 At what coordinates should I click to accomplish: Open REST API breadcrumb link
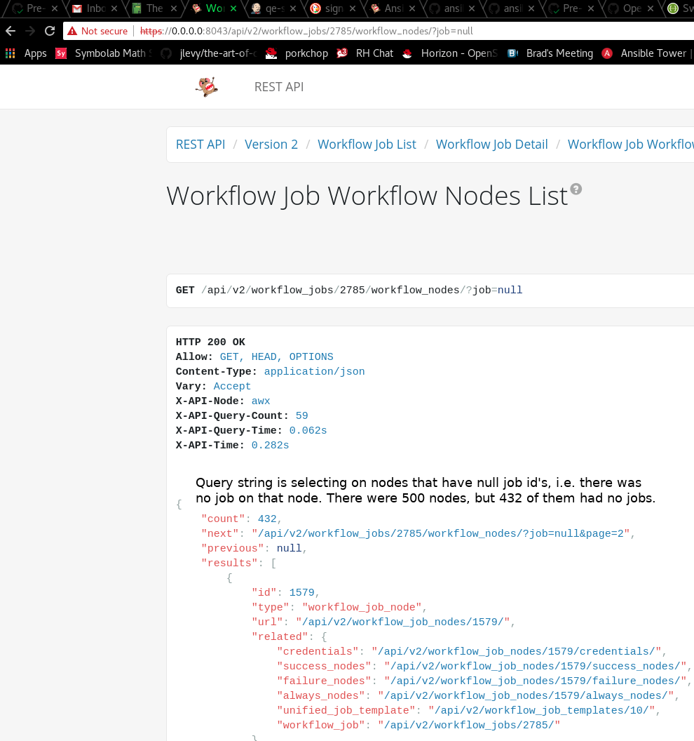[200, 144]
